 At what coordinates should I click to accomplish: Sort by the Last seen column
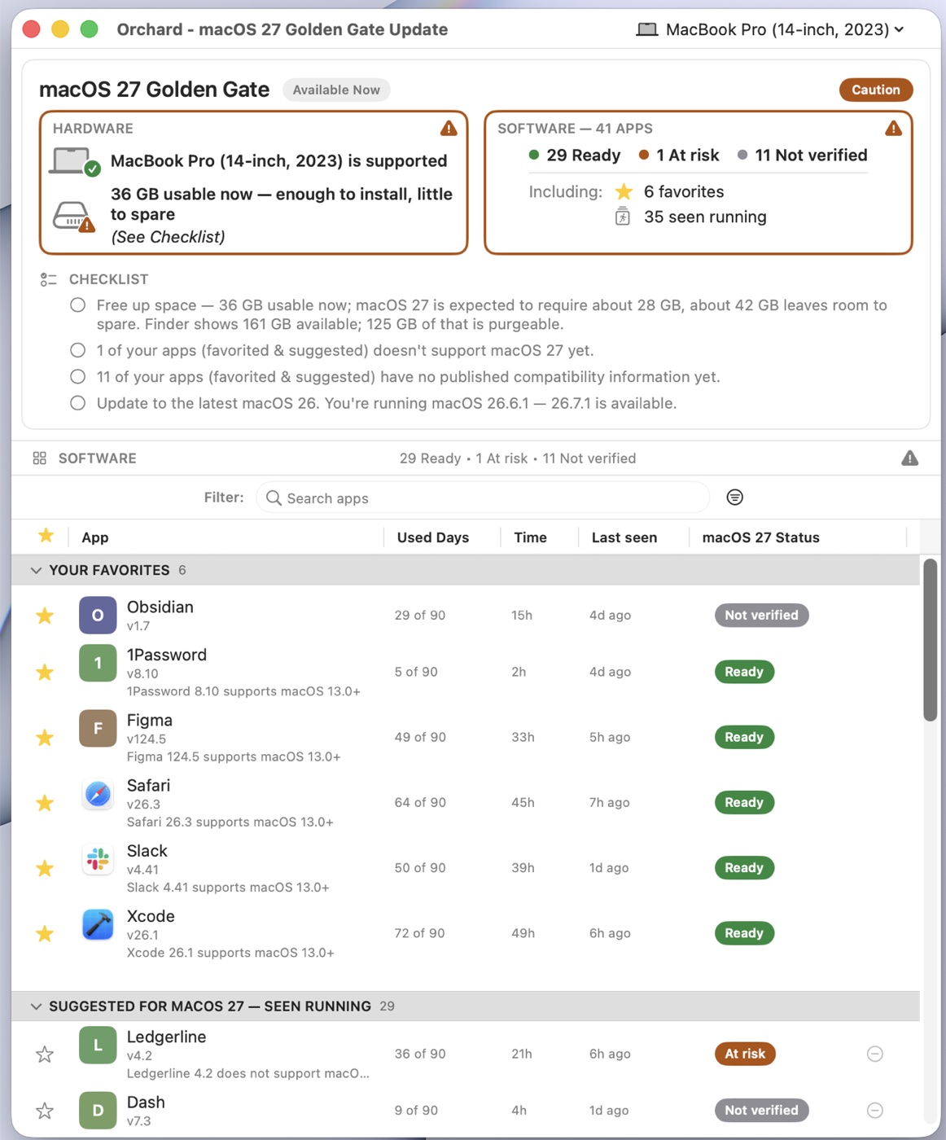pyautogui.click(x=624, y=537)
